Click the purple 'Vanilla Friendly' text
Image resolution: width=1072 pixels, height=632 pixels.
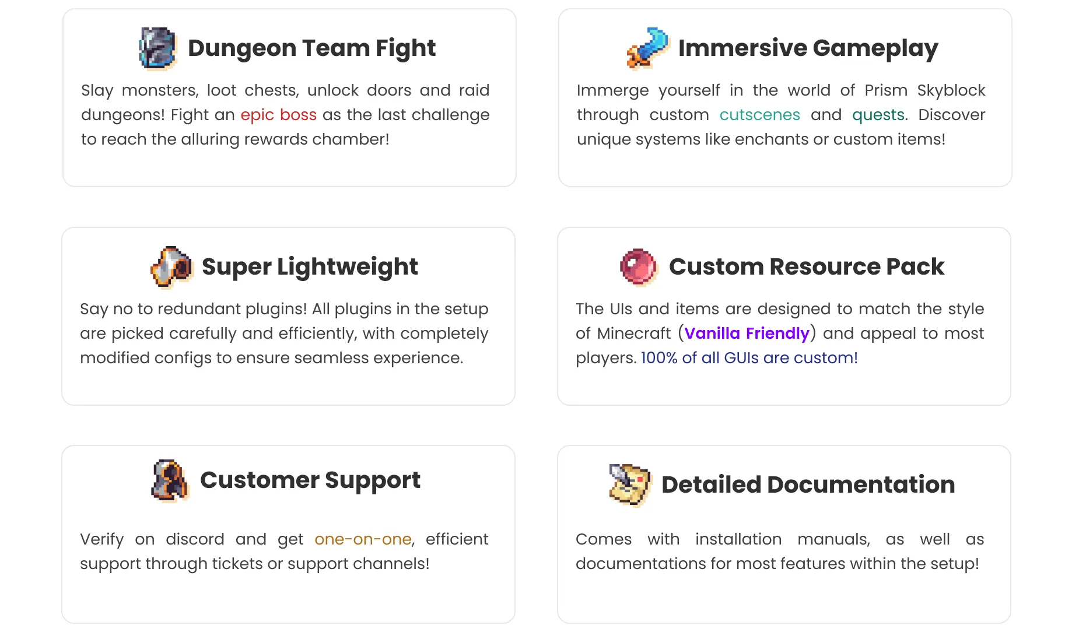[x=747, y=333]
